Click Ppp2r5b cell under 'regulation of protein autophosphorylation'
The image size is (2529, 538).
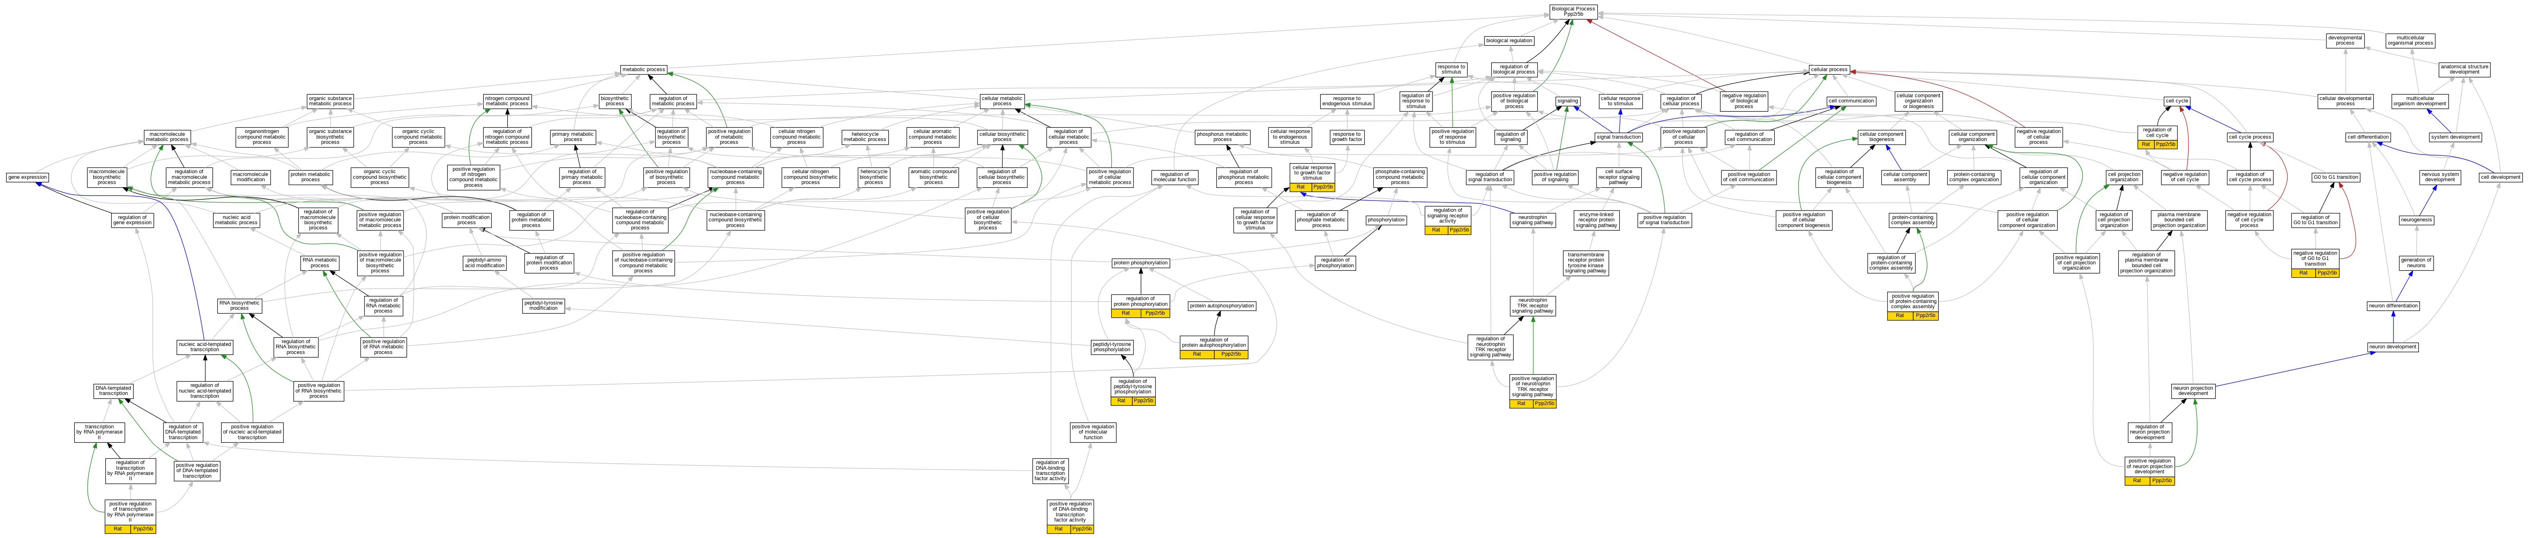[1230, 354]
